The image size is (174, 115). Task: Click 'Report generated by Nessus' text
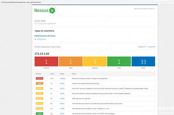144,8
